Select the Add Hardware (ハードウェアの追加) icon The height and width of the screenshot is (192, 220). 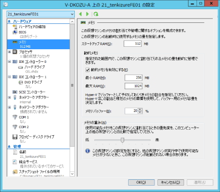[x=15, y=27]
